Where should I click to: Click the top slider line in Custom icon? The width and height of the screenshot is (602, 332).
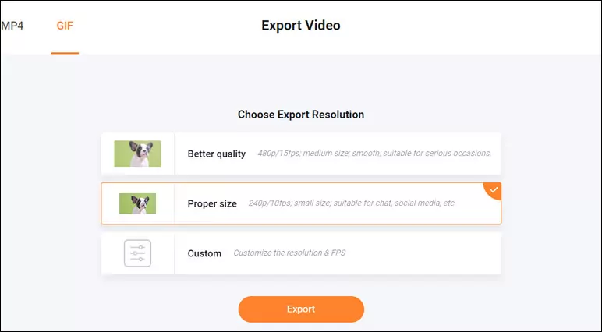coord(137,247)
